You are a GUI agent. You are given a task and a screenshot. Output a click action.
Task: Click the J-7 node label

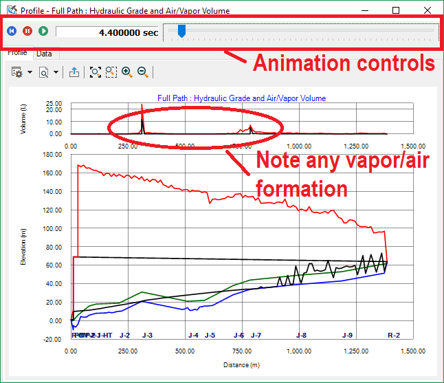pyautogui.click(x=256, y=336)
